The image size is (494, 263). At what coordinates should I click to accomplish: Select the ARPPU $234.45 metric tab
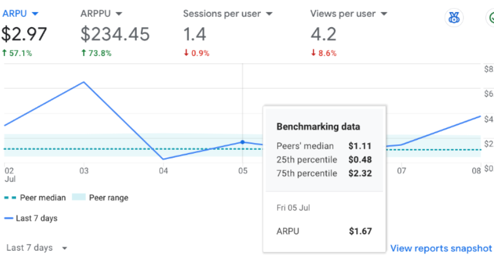coord(115,33)
